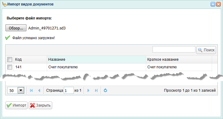Go to the next page of records
The image size is (223, 119).
(x=88, y=90)
